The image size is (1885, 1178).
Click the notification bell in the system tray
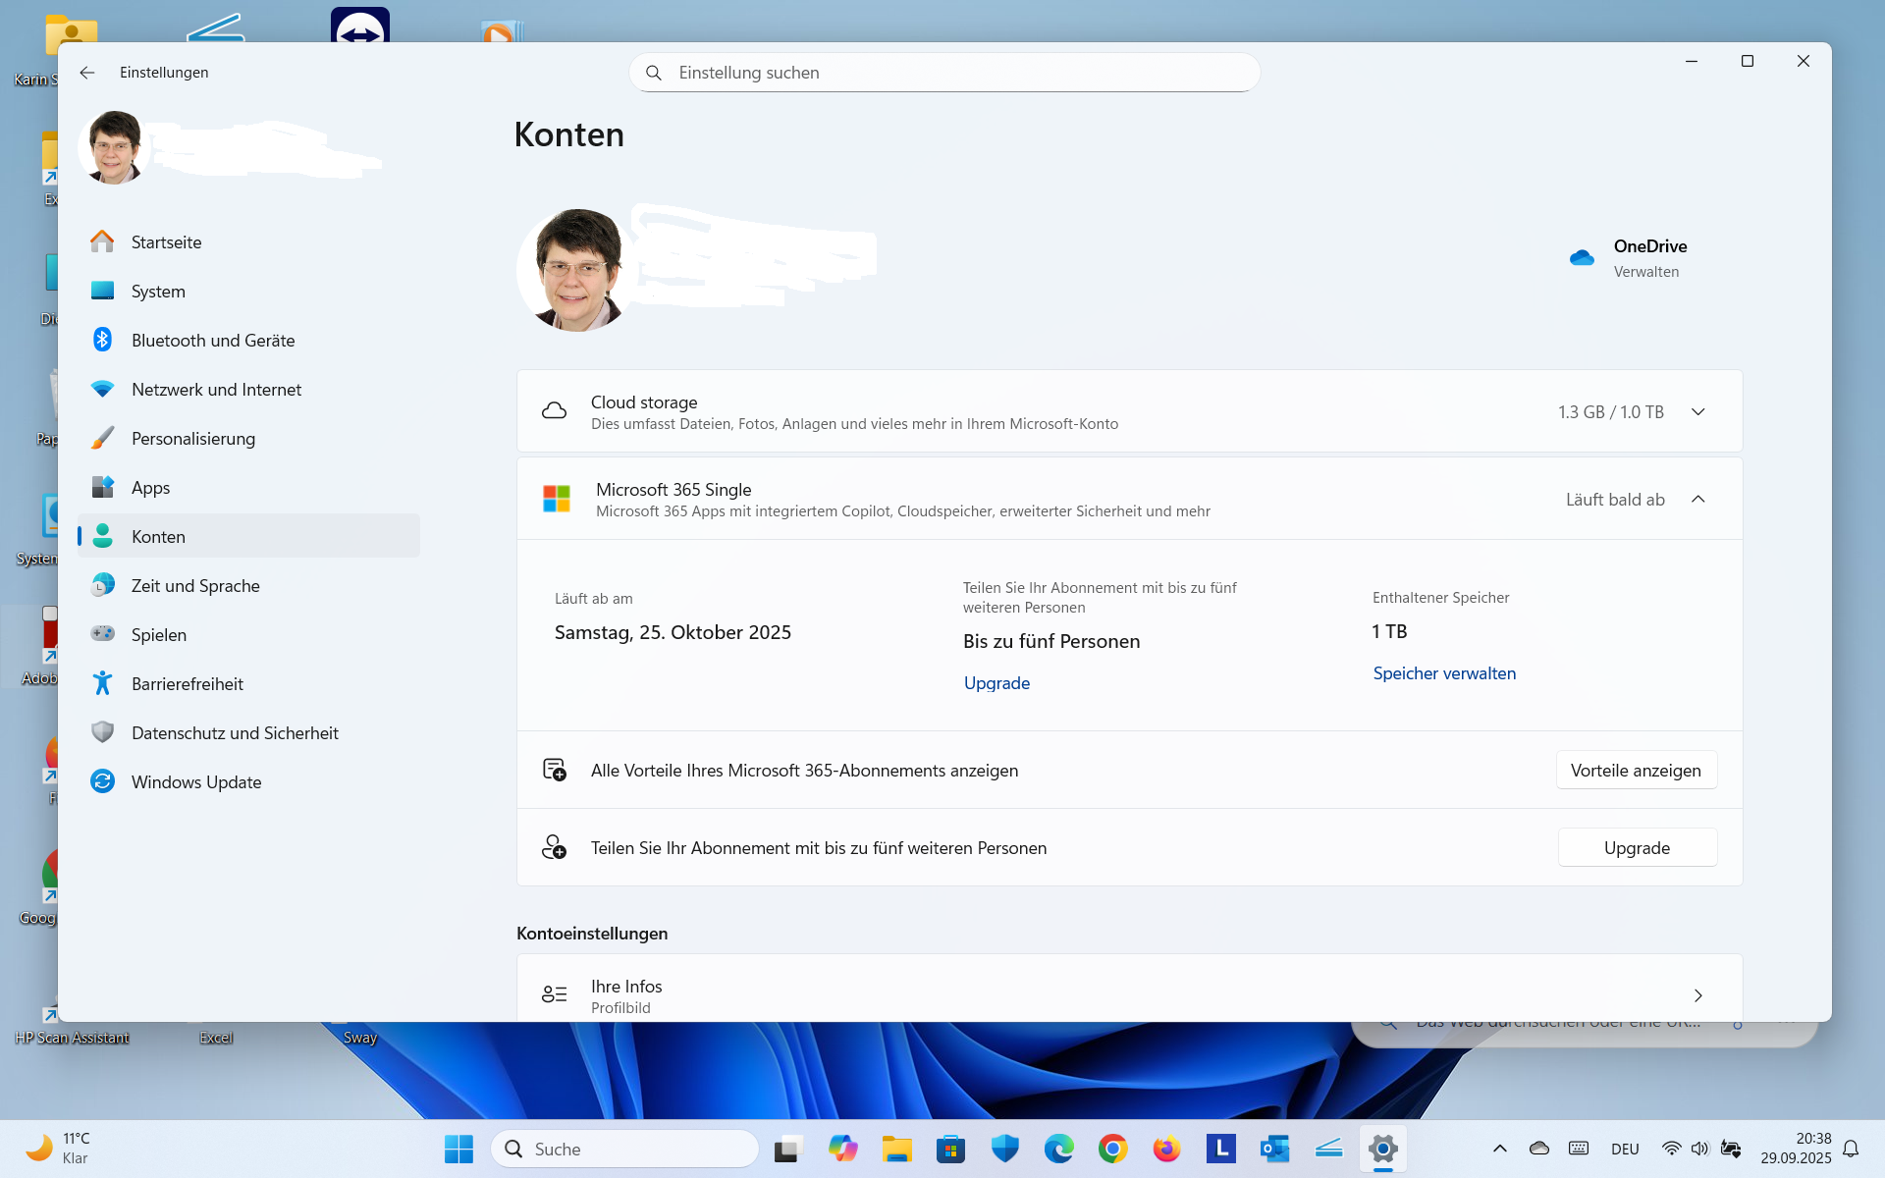click(1852, 1148)
